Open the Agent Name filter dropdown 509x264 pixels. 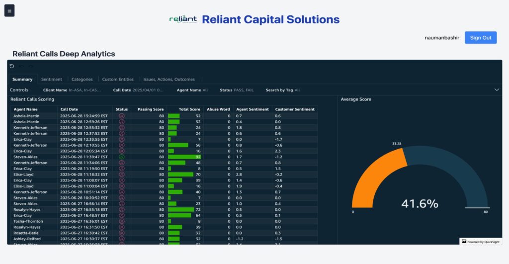click(x=192, y=90)
